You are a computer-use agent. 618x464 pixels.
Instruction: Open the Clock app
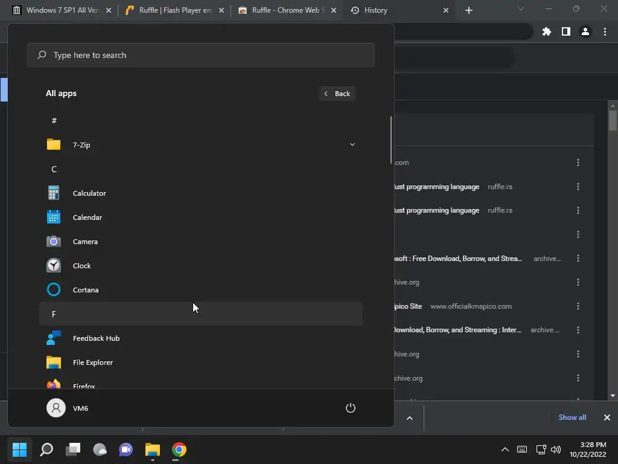coord(200,266)
